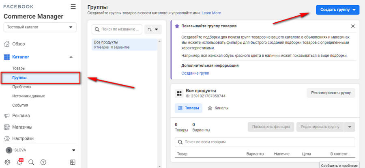This screenshot has width=365, height=168.
Task: Click the search by group name field
Action: [118, 29]
